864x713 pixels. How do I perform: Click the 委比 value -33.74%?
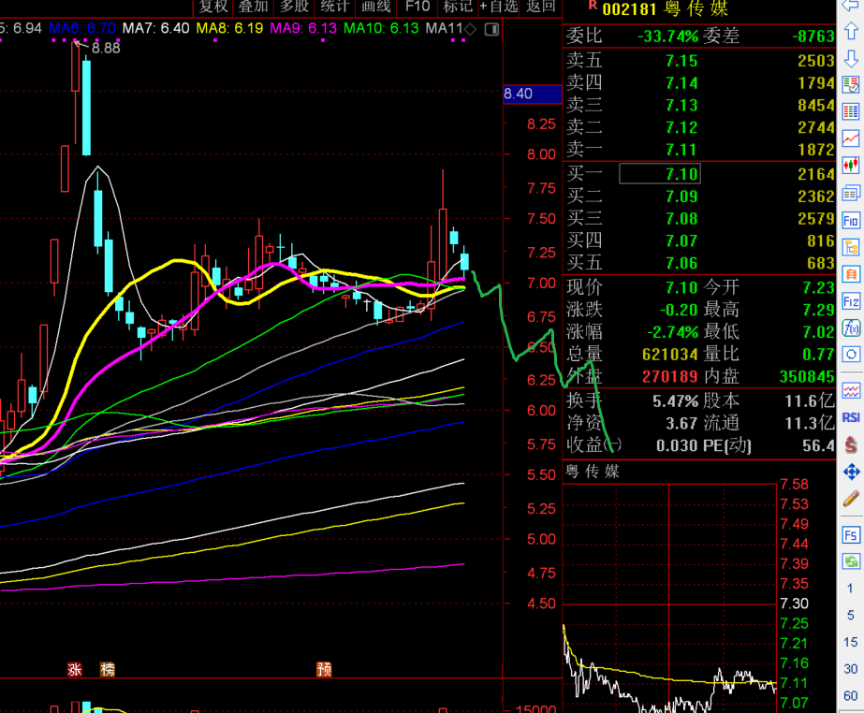(x=667, y=36)
